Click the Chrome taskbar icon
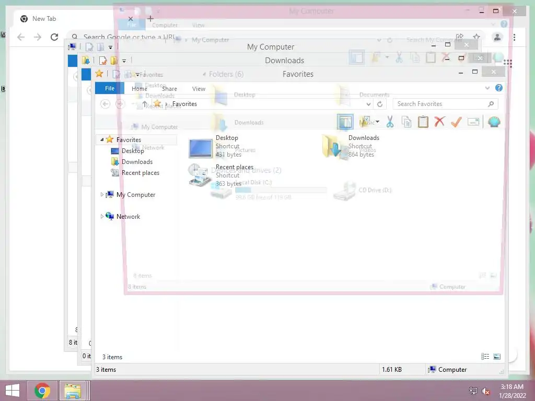 (42, 391)
